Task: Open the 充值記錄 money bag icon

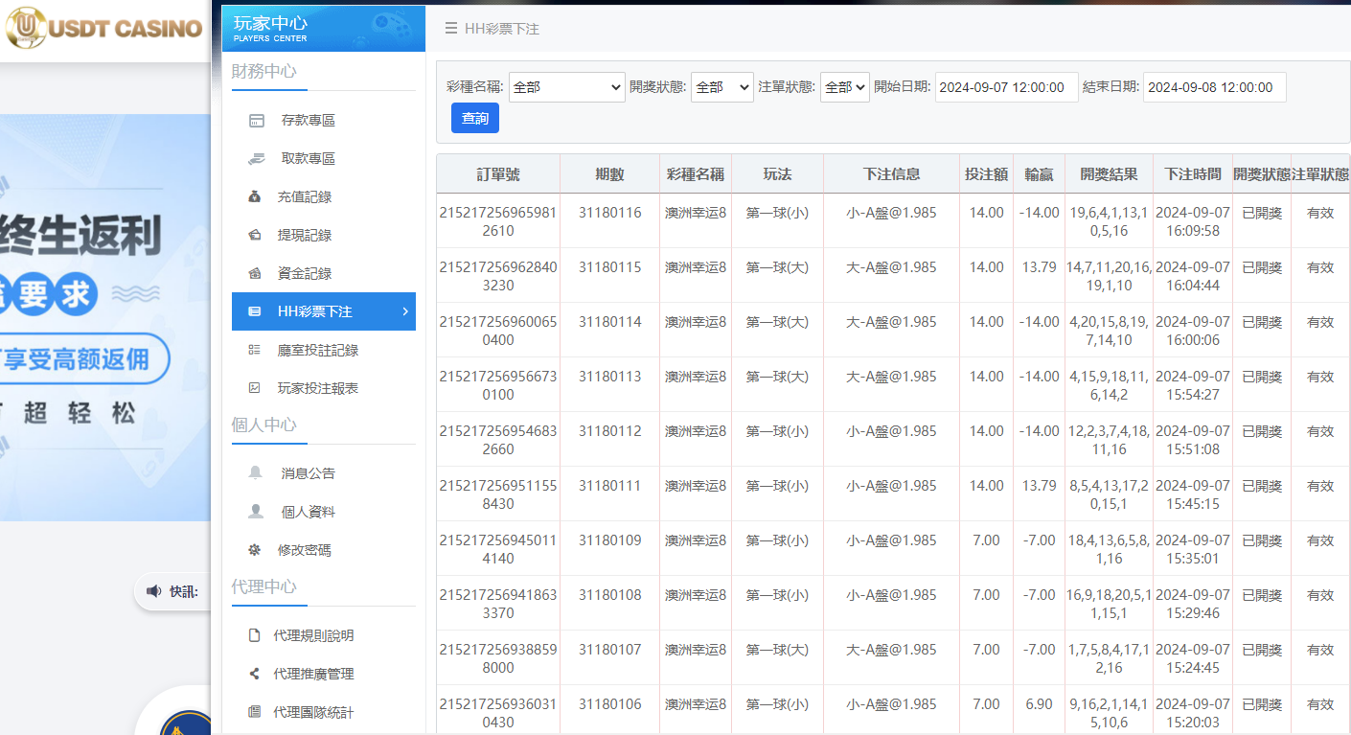Action: point(255,196)
